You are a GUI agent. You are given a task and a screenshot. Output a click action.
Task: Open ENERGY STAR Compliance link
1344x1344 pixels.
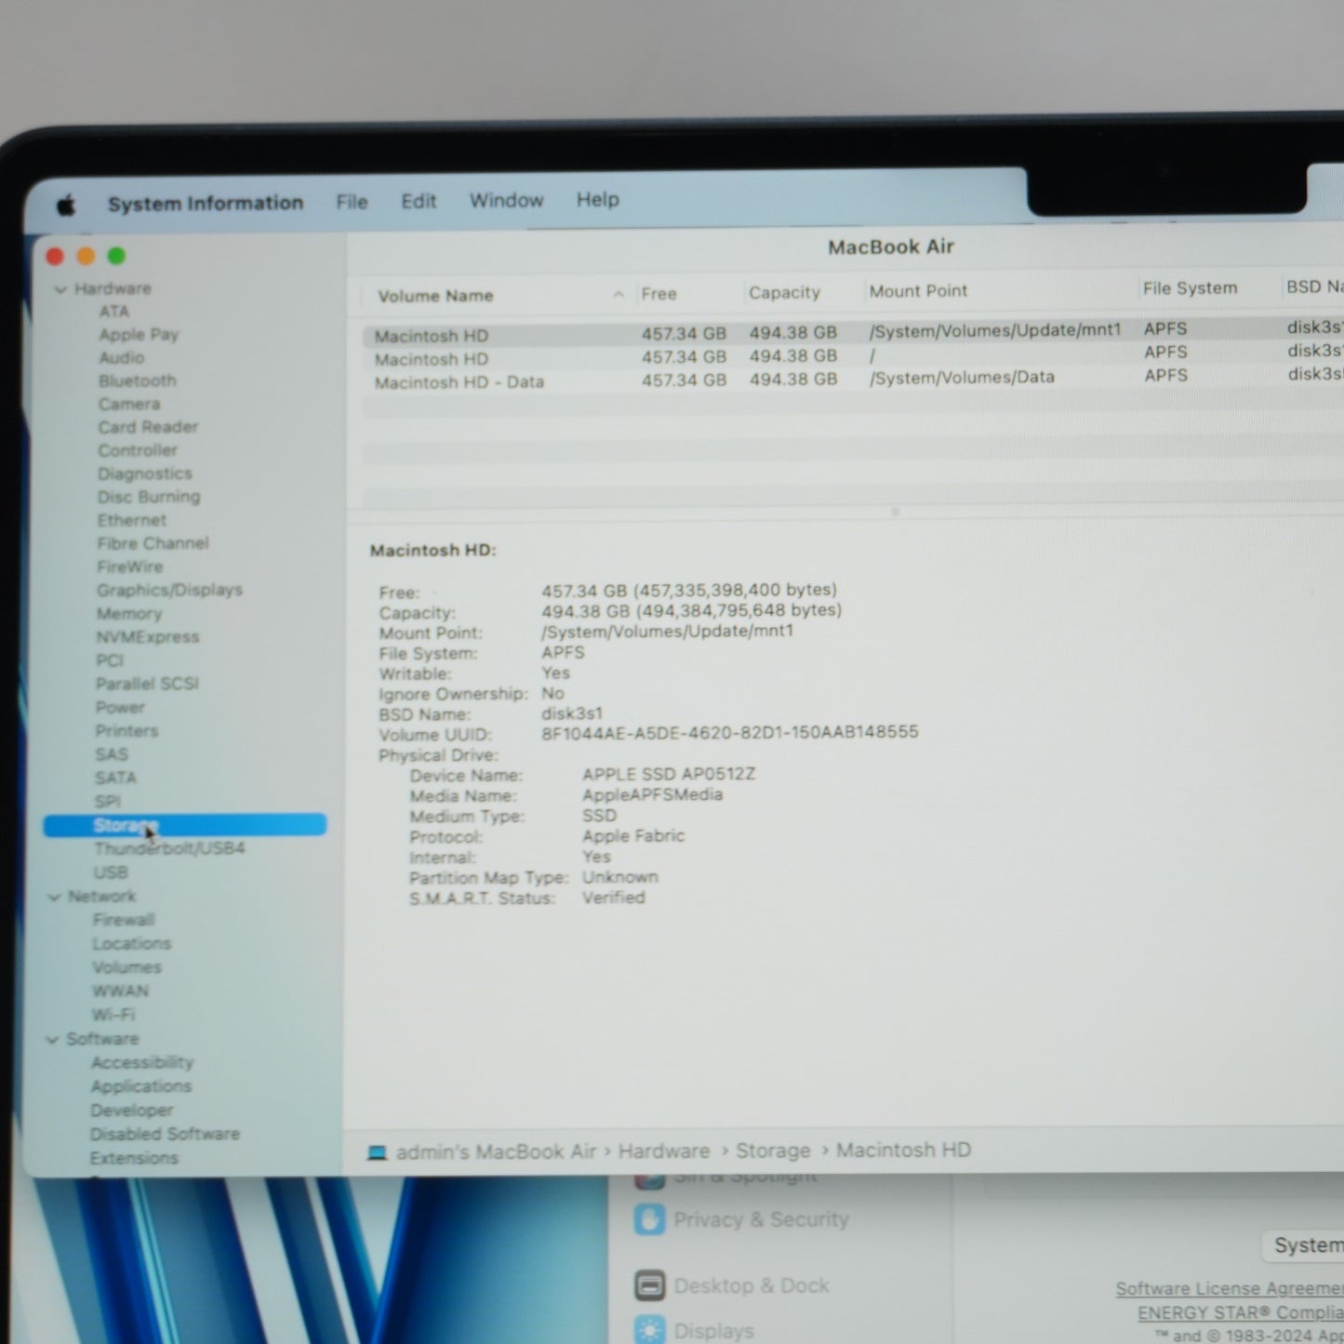tap(1241, 1312)
